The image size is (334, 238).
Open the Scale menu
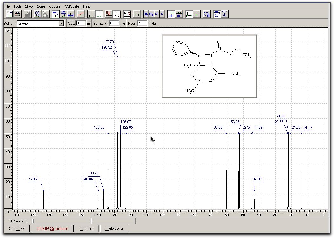point(41,6)
